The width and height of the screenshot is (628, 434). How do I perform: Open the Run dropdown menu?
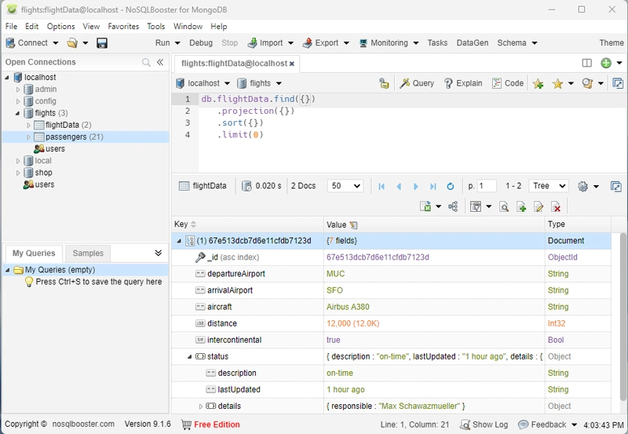click(177, 43)
